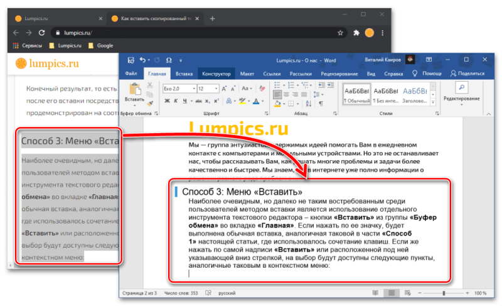Open the Аа change case dropdown
502x306 pixels.
(x=247, y=89)
